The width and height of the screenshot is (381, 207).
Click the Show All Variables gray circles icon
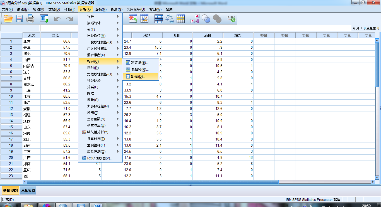point(217,19)
